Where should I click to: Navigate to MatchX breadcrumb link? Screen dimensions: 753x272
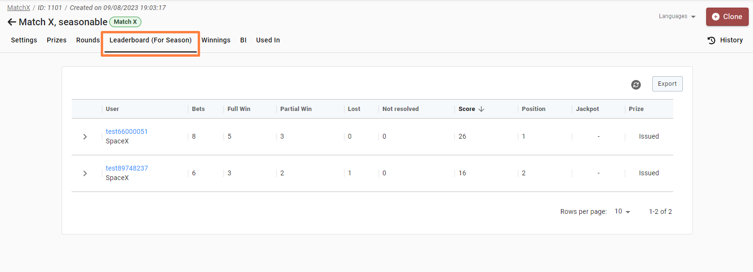point(19,8)
